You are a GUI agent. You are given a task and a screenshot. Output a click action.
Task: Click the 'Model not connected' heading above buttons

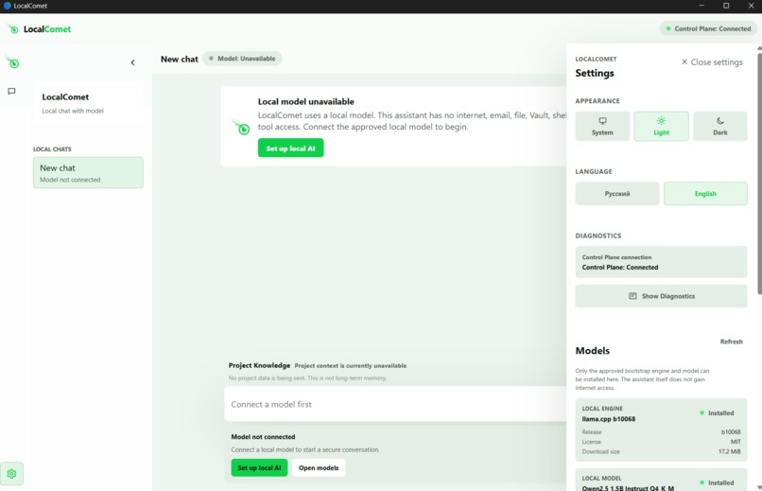(263, 436)
